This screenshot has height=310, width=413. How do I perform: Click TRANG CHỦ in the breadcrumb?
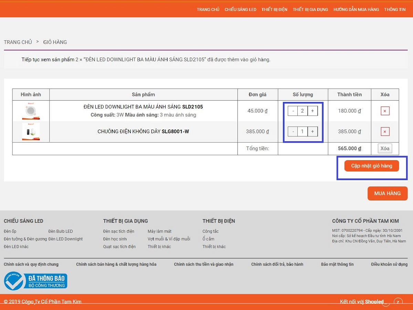click(18, 42)
